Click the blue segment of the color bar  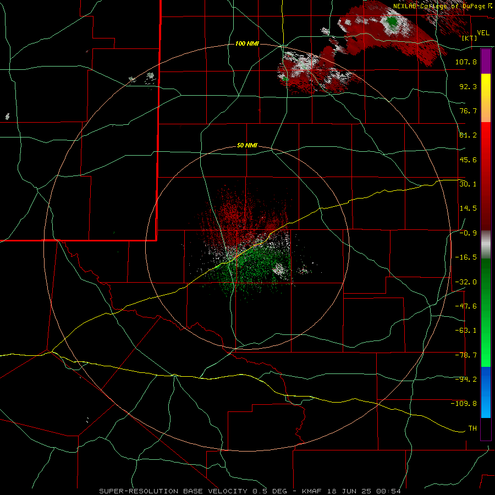click(486, 392)
